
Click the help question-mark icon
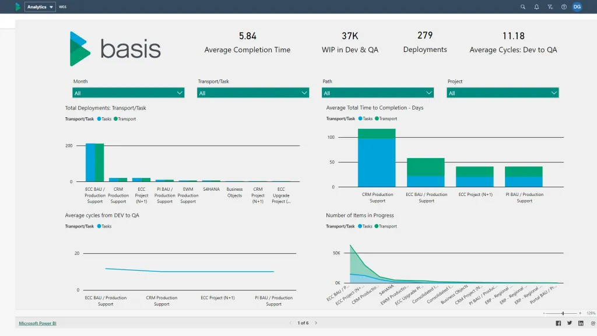click(x=563, y=6)
